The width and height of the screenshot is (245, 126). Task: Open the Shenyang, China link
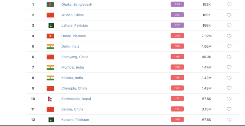point(75,57)
